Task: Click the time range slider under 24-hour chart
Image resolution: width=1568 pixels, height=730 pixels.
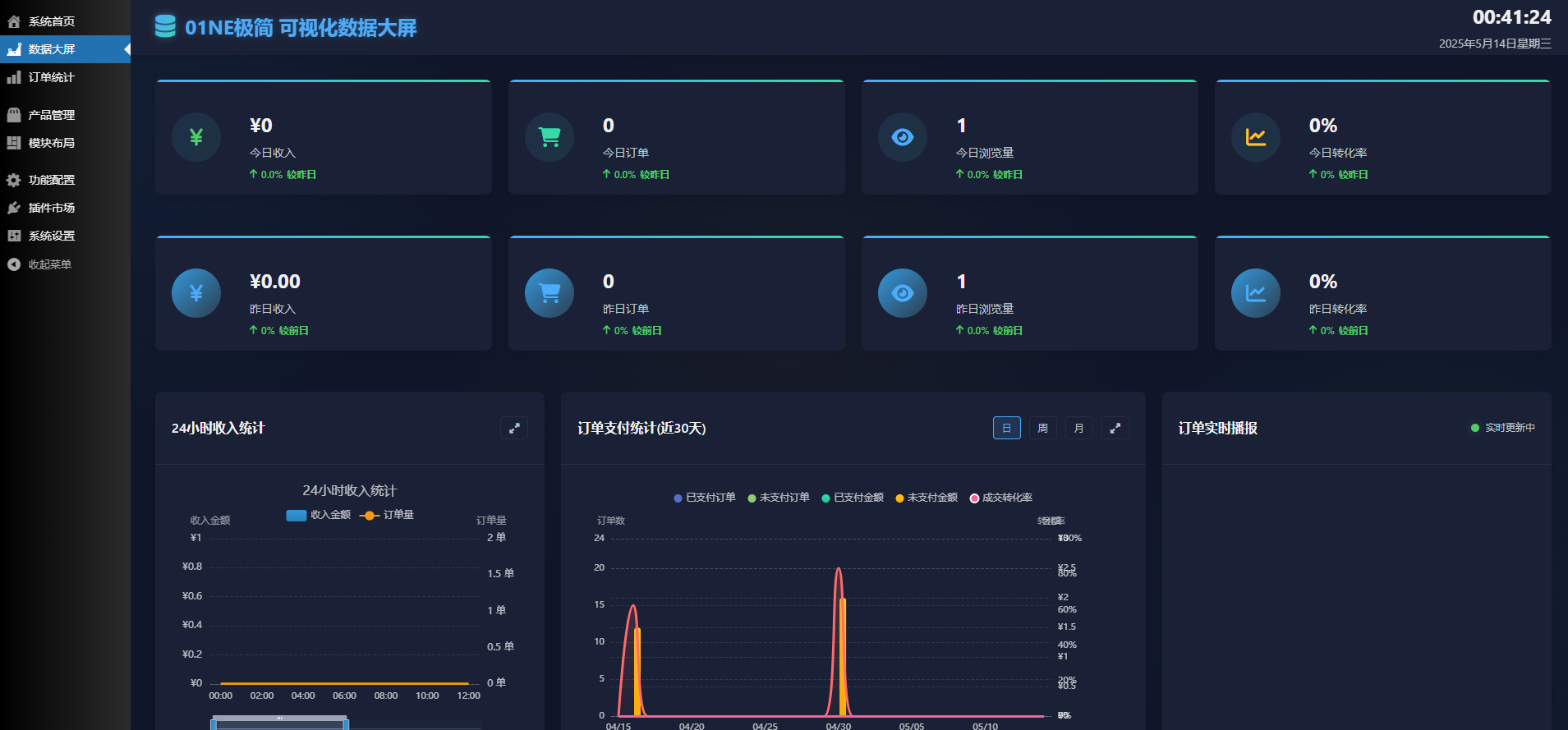Action: pos(280,723)
